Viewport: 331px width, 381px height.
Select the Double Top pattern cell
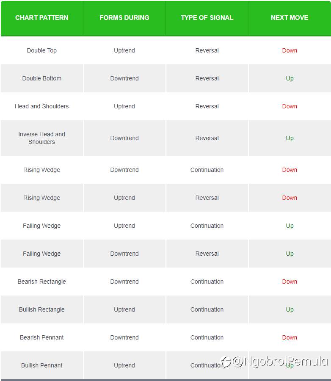point(41,50)
